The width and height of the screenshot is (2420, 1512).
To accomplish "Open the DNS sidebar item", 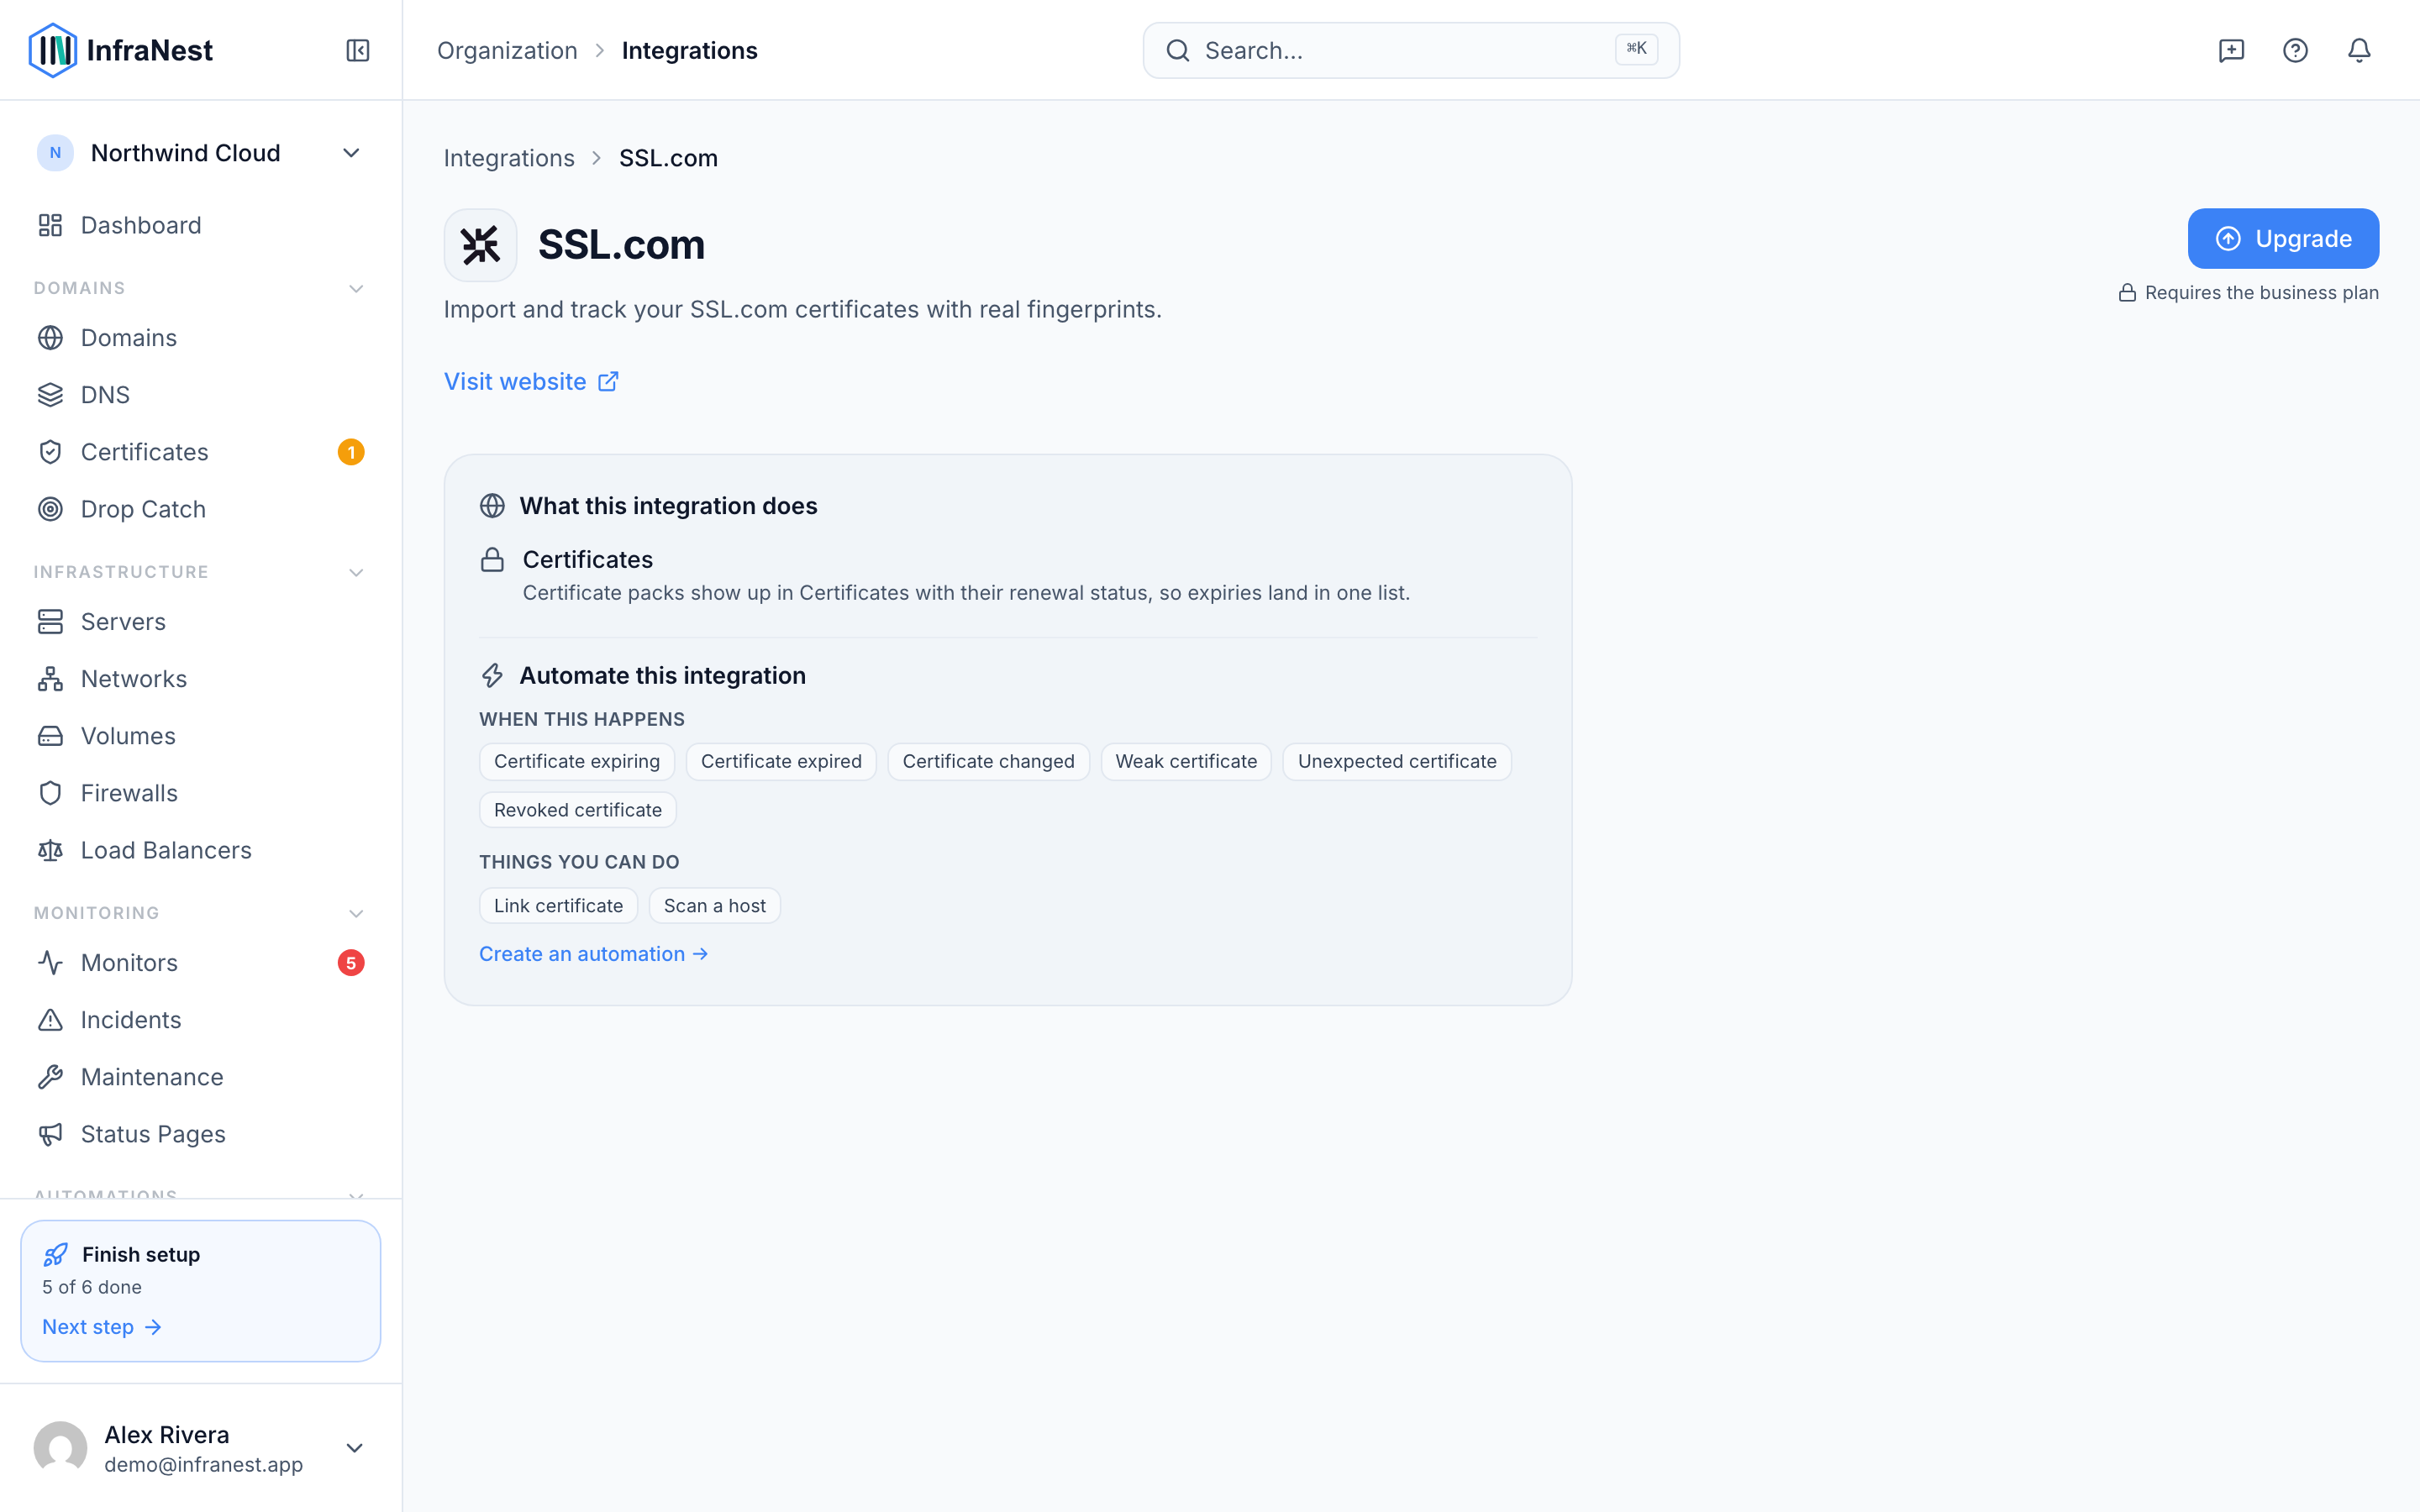I will pyautogui.click(x=200, y=395).
